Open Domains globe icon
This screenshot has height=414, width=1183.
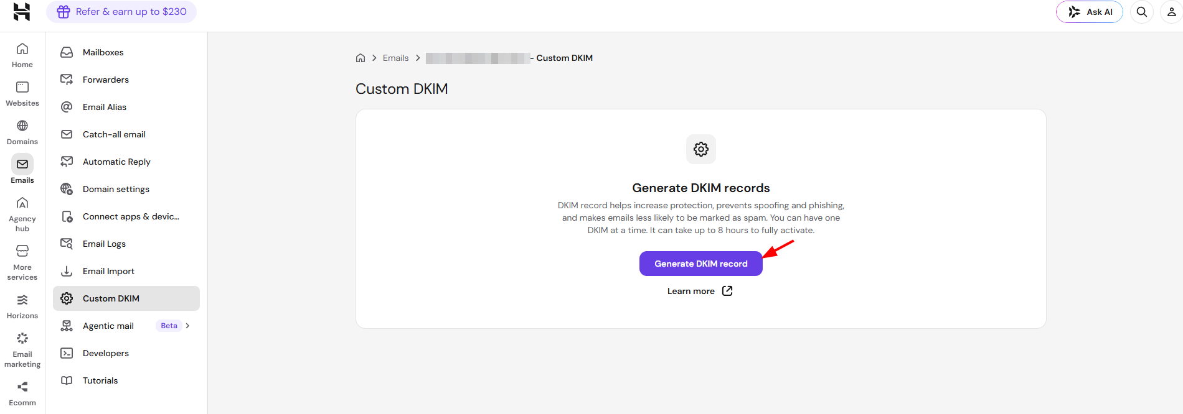coord(22,126)
